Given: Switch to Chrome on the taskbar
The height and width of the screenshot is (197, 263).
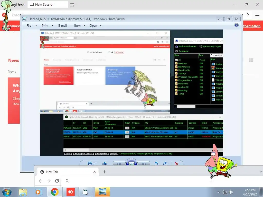Looking at the screenshot, I should click(x=54, y=192).
